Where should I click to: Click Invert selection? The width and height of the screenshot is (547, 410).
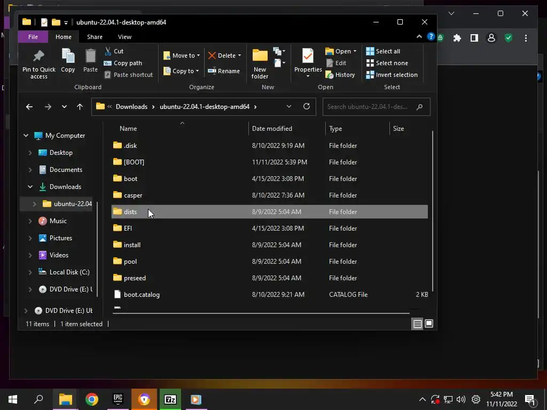coord(392,75)
